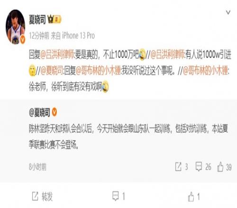Click the 8小时前 timestamp of quoted post

pos(37,167)
